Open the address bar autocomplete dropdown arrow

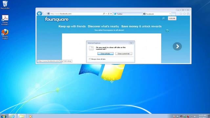pyautogui.click(x=106, y=14)
